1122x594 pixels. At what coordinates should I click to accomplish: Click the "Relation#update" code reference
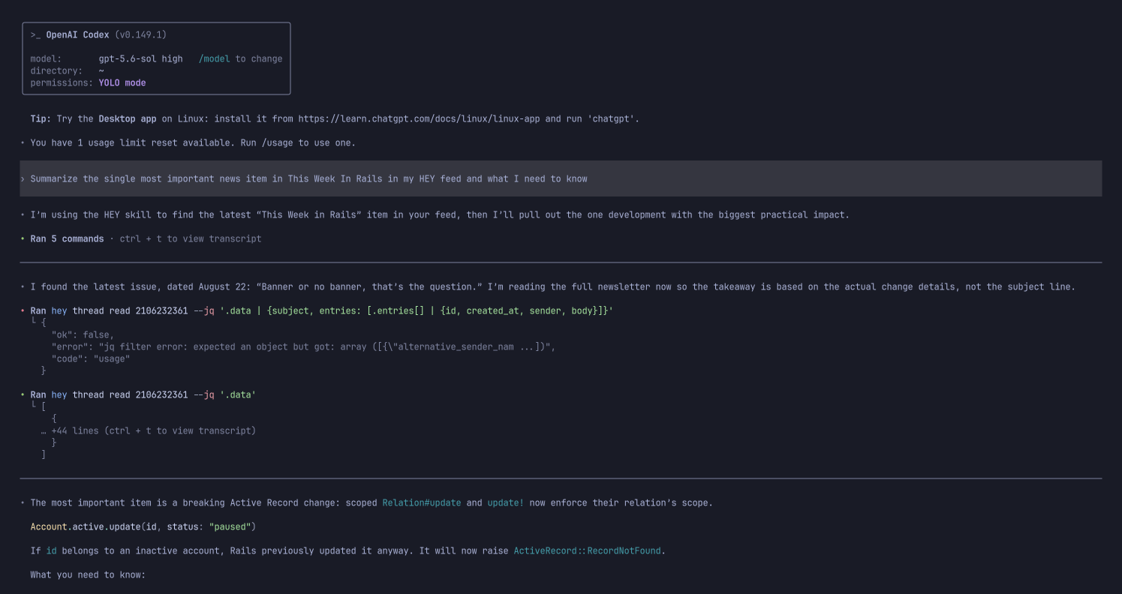tap(422, 503)
